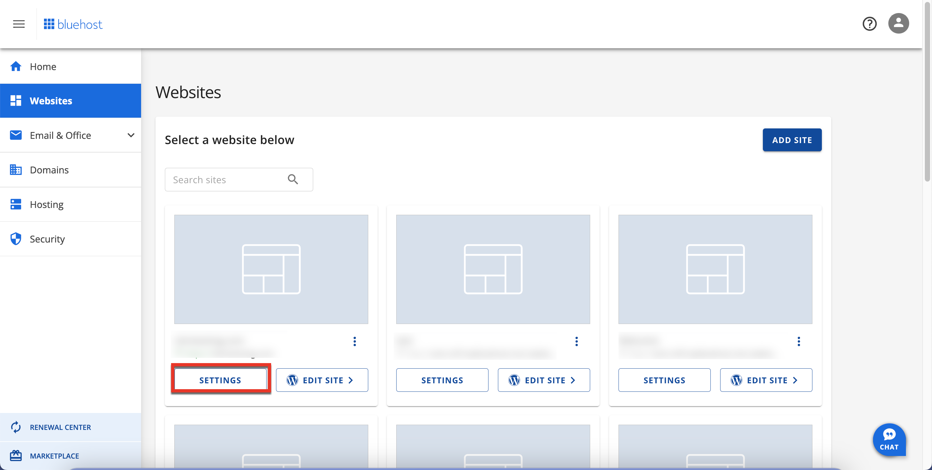
Task: Focus the Search sites input field
Action: [x=239, y=180]
